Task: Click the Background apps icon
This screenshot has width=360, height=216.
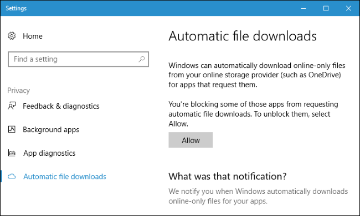Action: click(x=12, y=129)
